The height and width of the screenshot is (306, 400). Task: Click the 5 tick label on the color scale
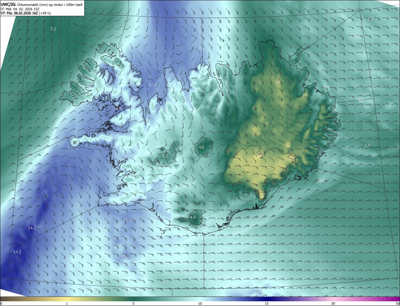133,303
